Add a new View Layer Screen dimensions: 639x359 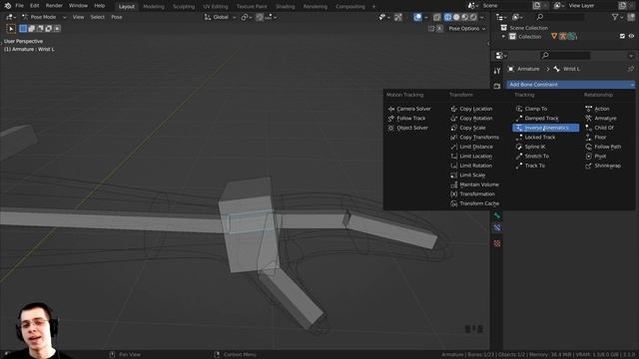pos(622,6)
